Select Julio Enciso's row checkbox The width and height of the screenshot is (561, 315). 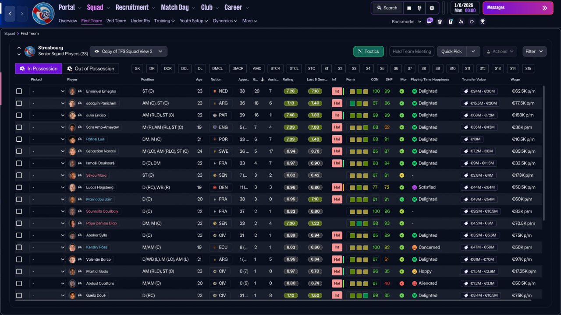pyautogui.click(x=19, y=115)
